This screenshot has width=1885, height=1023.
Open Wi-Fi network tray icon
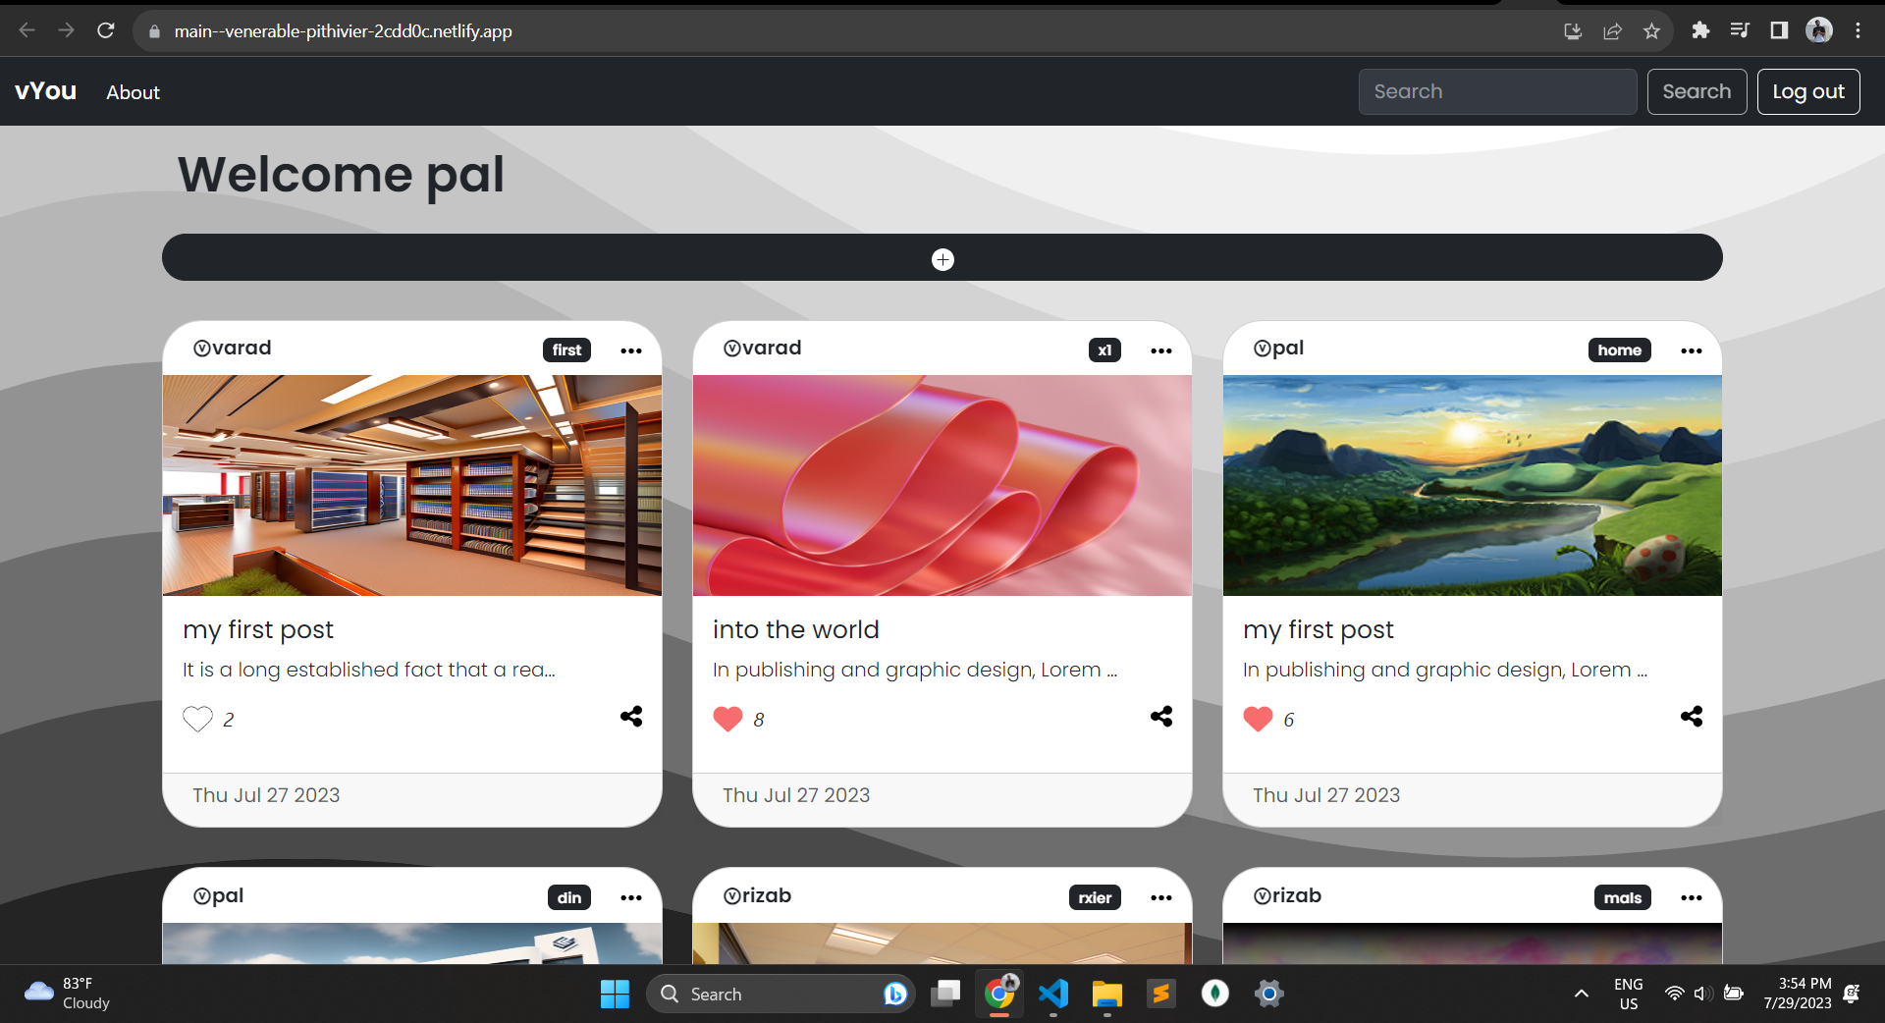[1674, 994]
